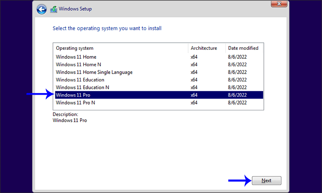Click x64 in the Windows 11 Education row
This screenshot has width=322, height=193.
click(x=194, y=79)
